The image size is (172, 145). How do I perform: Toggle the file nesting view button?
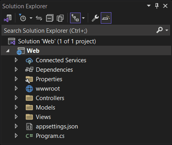tap(75, 18)
